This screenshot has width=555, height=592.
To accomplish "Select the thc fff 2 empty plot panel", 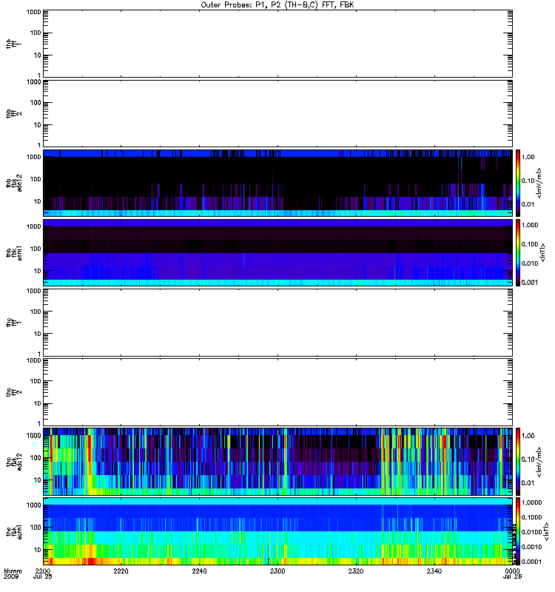I will point(278,392).
